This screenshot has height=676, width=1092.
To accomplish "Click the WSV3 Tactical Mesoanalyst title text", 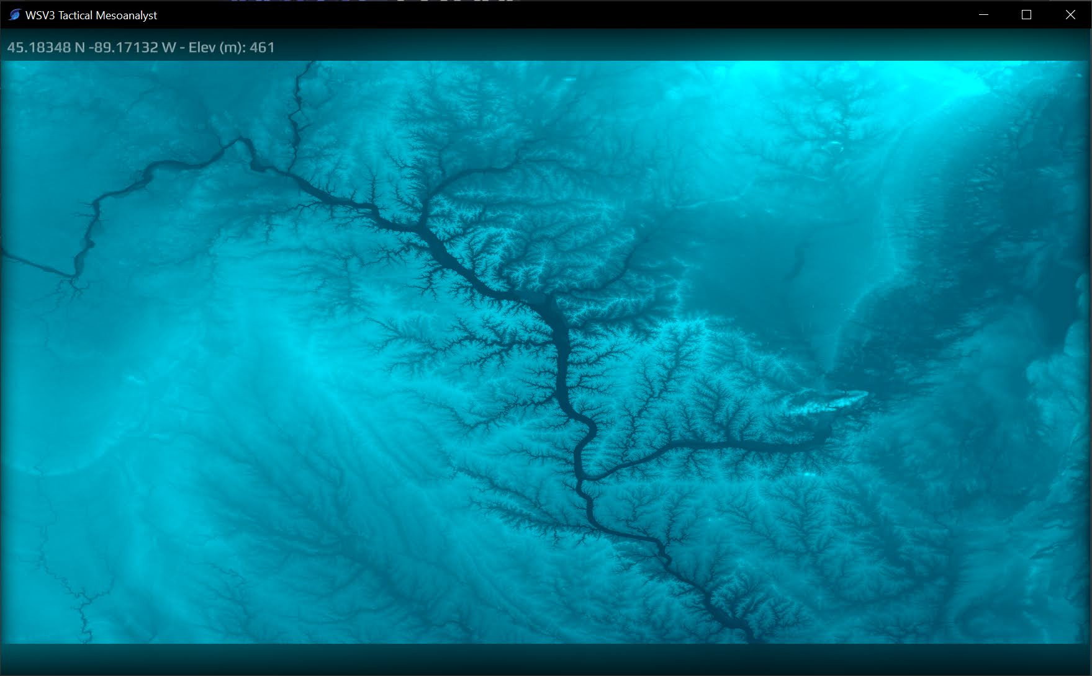I will 91,16.
